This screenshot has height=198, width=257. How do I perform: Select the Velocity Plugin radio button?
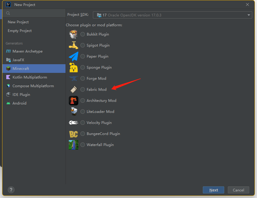pyautogui.click(x=82, y=122)
